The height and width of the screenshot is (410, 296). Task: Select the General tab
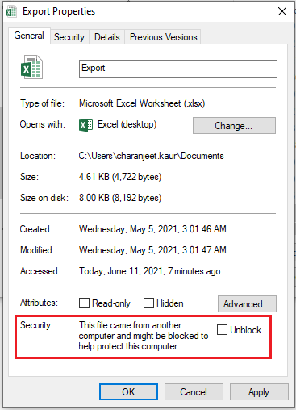click(x=29, y=36)
